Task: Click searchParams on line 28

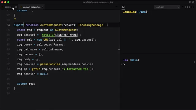Action: click(x=53, y=45)
